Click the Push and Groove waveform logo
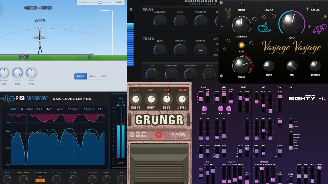Viewport: 328px width, 184px height. [x=7, y=99]
